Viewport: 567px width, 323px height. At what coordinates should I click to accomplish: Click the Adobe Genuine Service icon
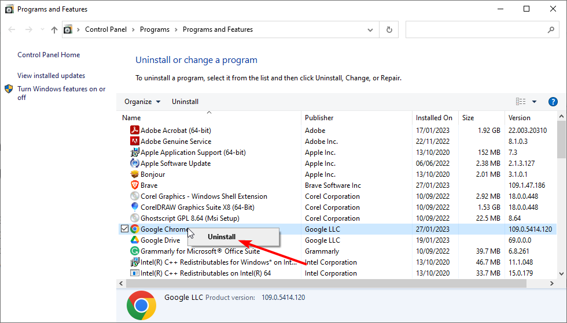tap(134, 141)
